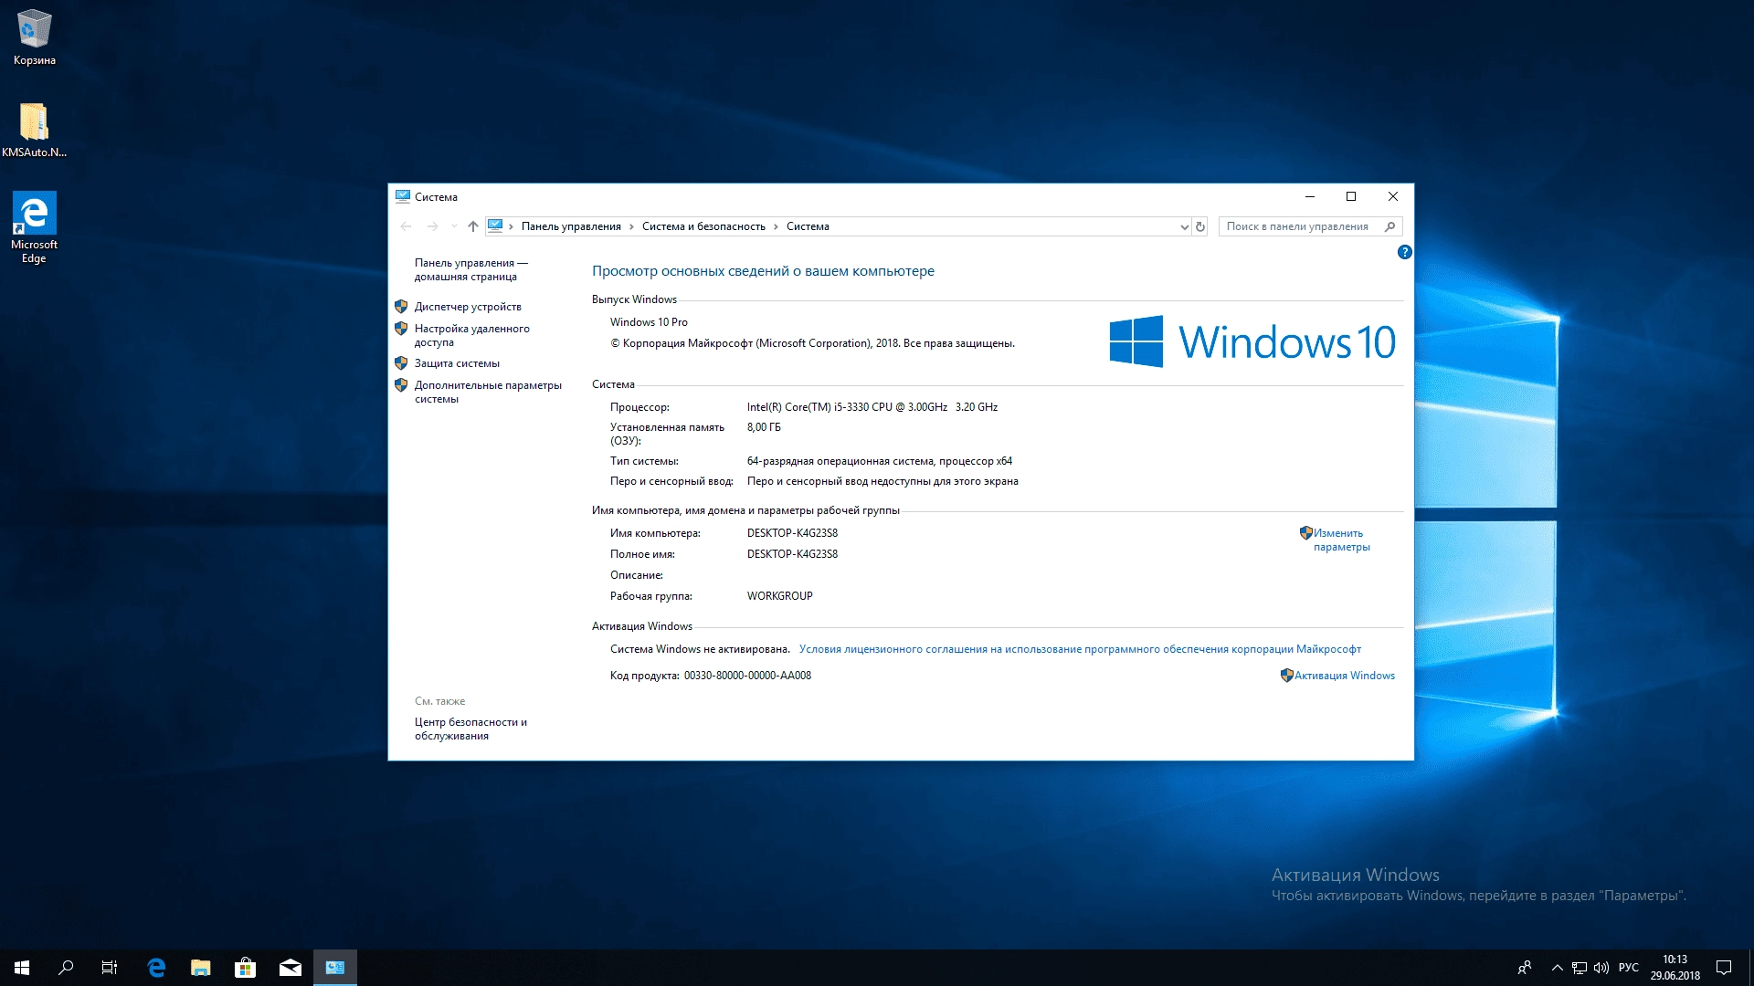1754x986 pixels.
Task: Open Панель управления — домашняя страница
Action: point(470,269)
